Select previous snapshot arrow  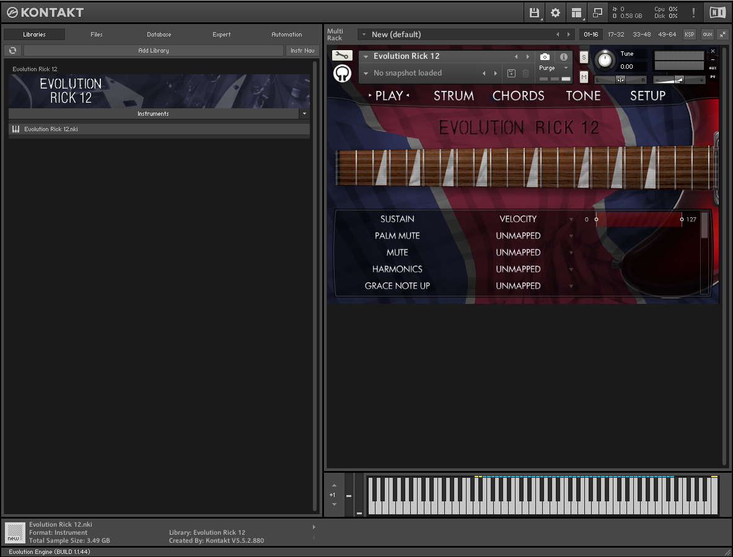[x=484, y=73]
